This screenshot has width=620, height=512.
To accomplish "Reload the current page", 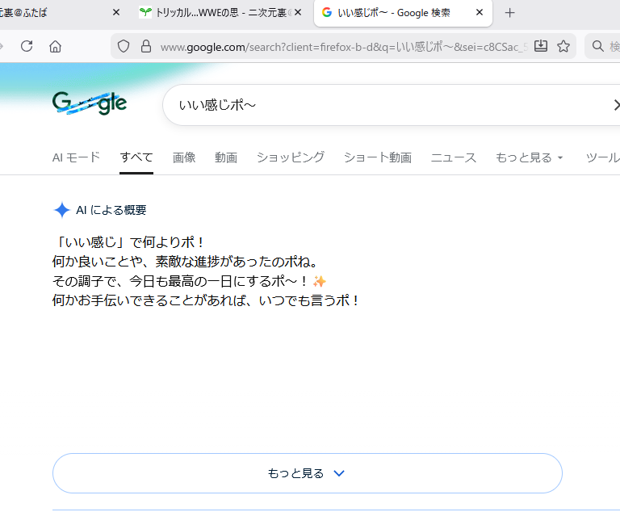I will 27,46.
